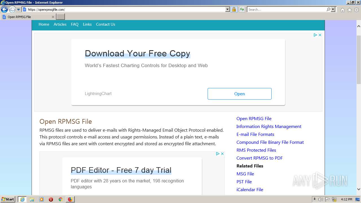Image resolution: width=361 pixels, height=203 pixels.
Task: Click the Windows Start button
Action: (8, 199)
